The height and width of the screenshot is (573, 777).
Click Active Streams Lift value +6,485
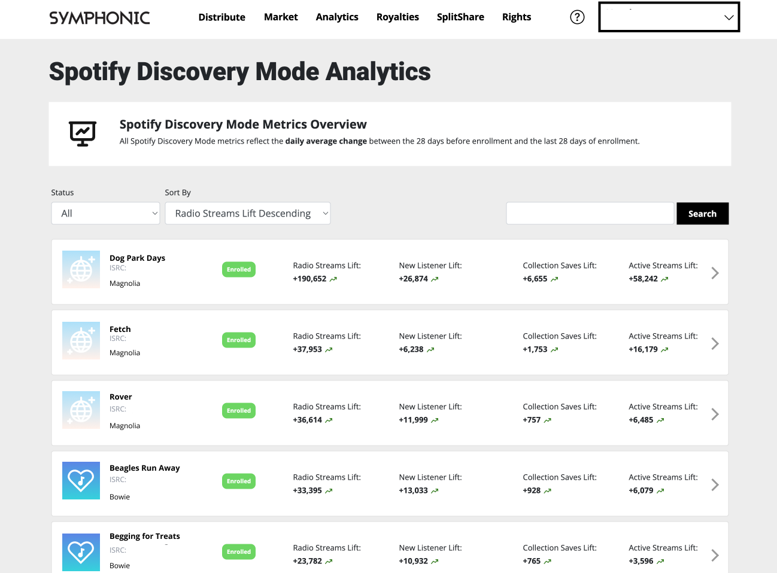pos(641,420)
